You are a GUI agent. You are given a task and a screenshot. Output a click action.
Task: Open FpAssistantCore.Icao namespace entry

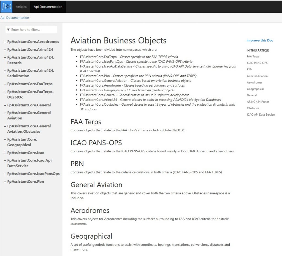tap(26, 153)
